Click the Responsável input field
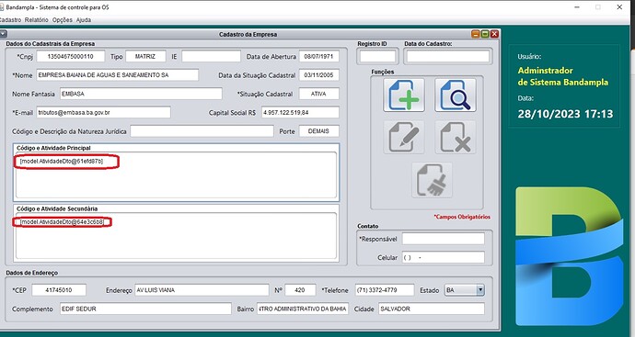The width and height of the screenshot is (635, 337). point(443,239)
